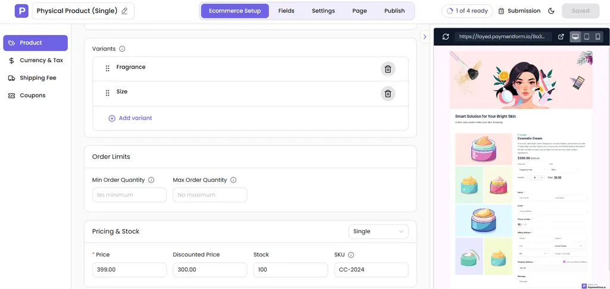Screen dimensions: 610x289
Task: Click Cosmetic Cream title in preview
Action: (x=530, y=139)
